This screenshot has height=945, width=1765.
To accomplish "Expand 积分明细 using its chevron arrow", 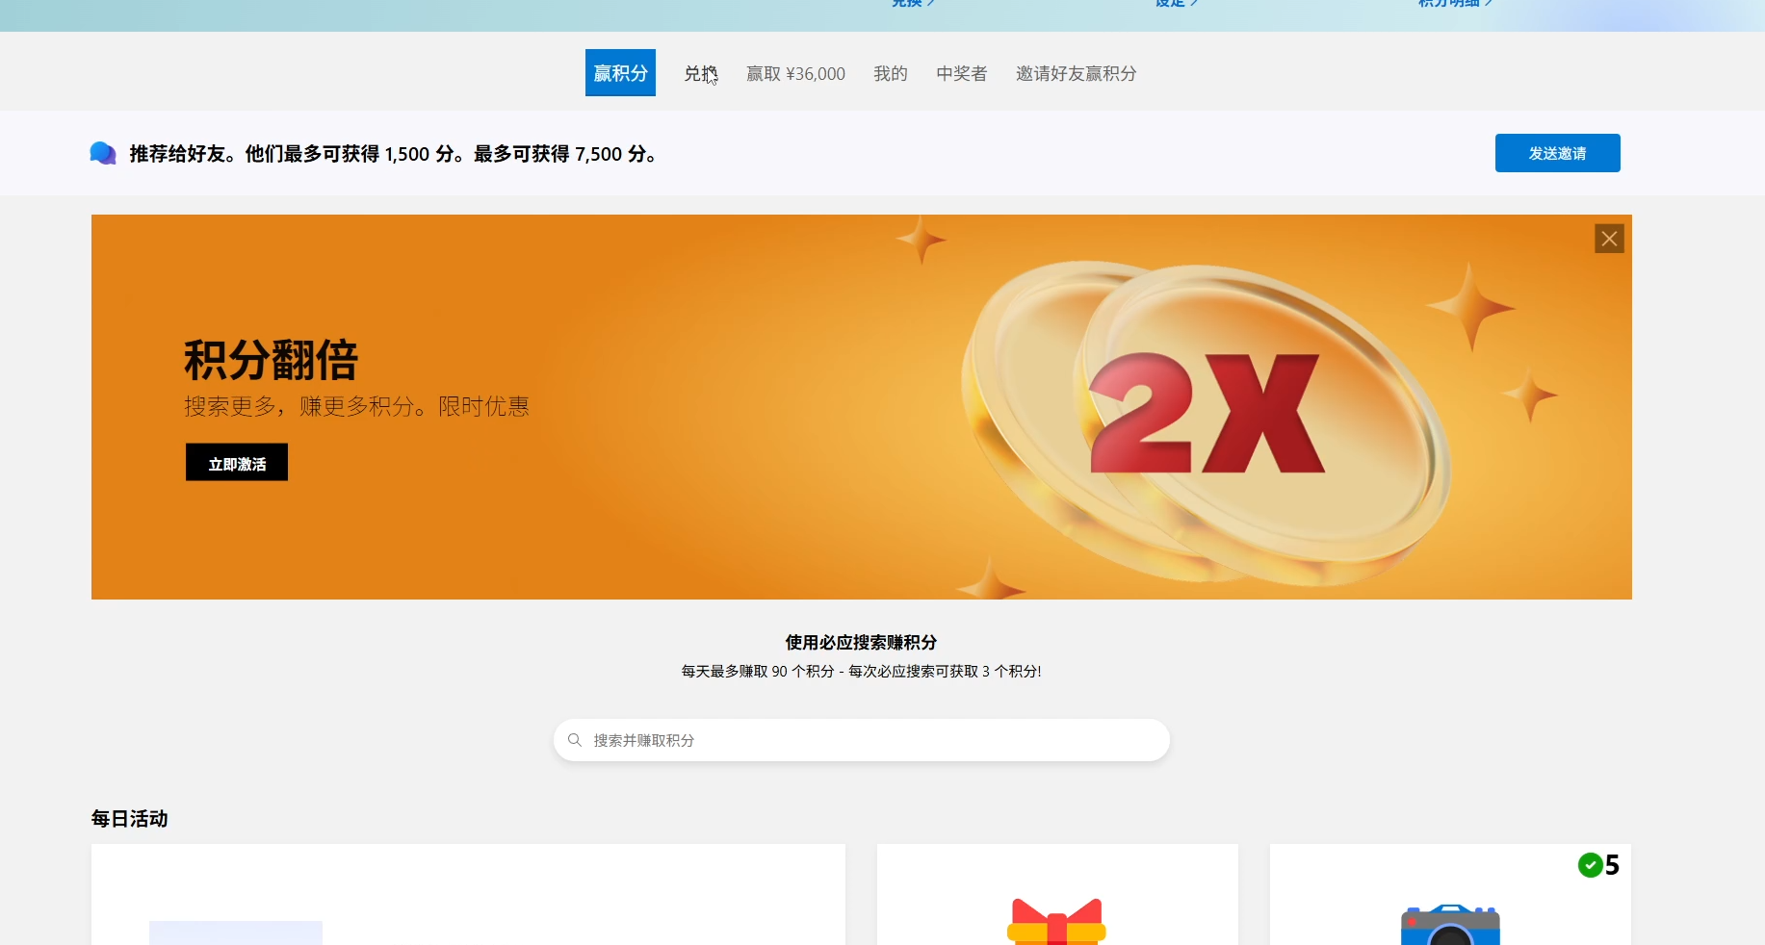I will click(1491, 3).
